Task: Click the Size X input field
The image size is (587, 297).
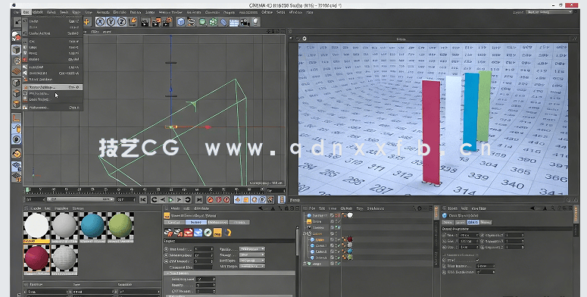Action: point(469,235)
